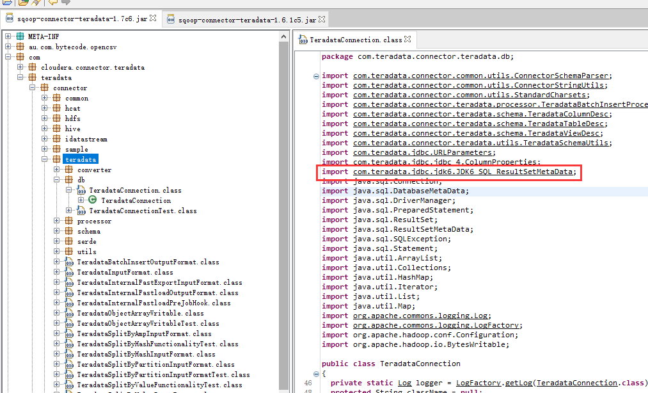
Task: Expand the META-INF node
Action: click(8, 36)
